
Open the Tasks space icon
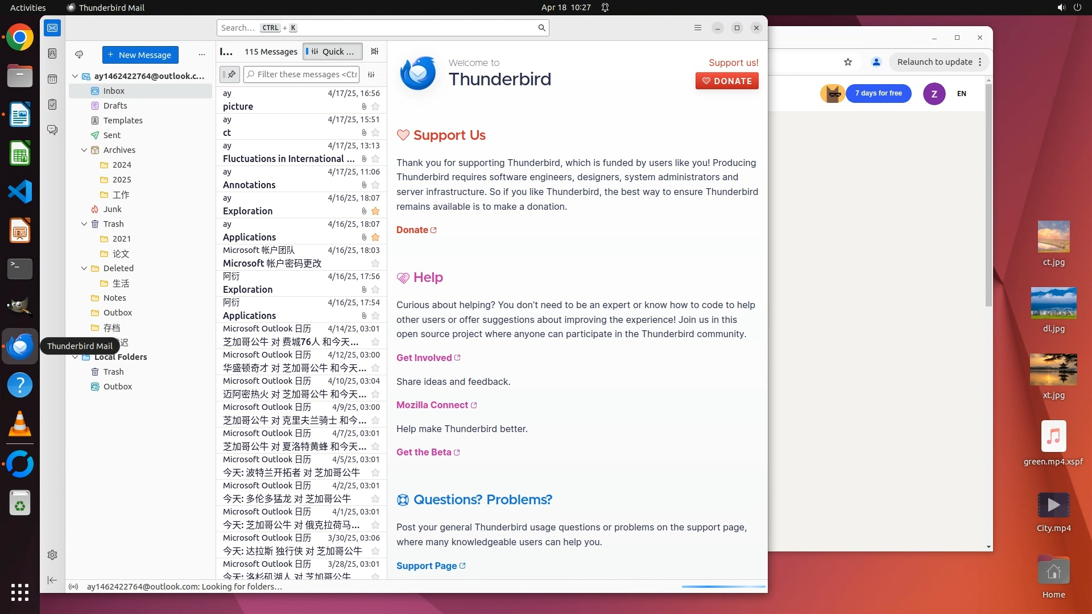click(52, 105)
